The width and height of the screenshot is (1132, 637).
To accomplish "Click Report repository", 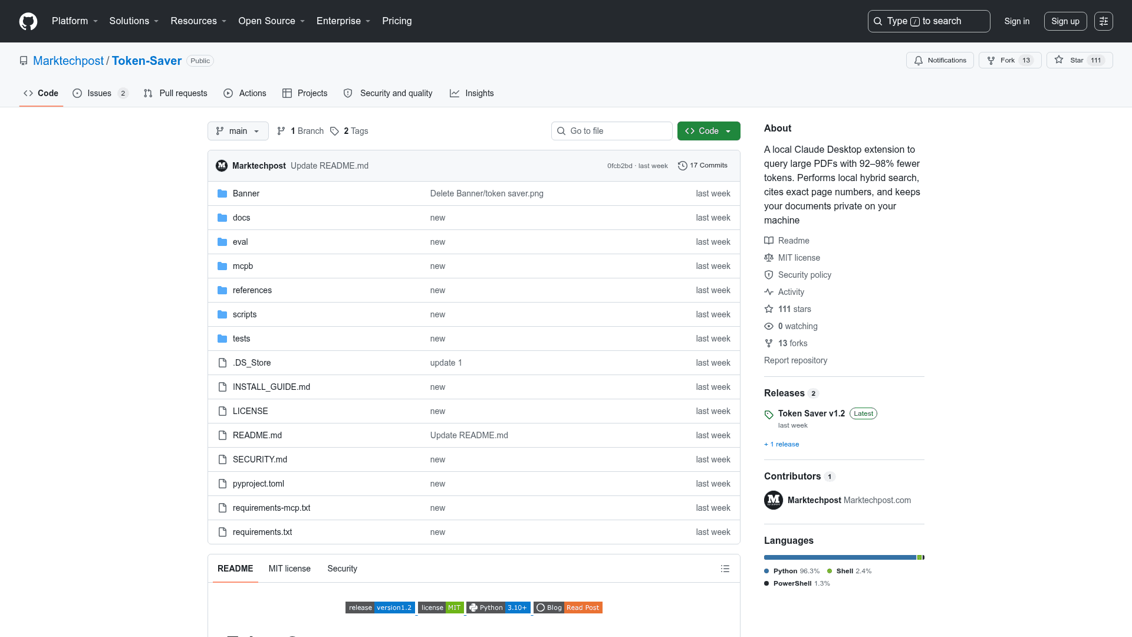I will (x=796, y=360).
